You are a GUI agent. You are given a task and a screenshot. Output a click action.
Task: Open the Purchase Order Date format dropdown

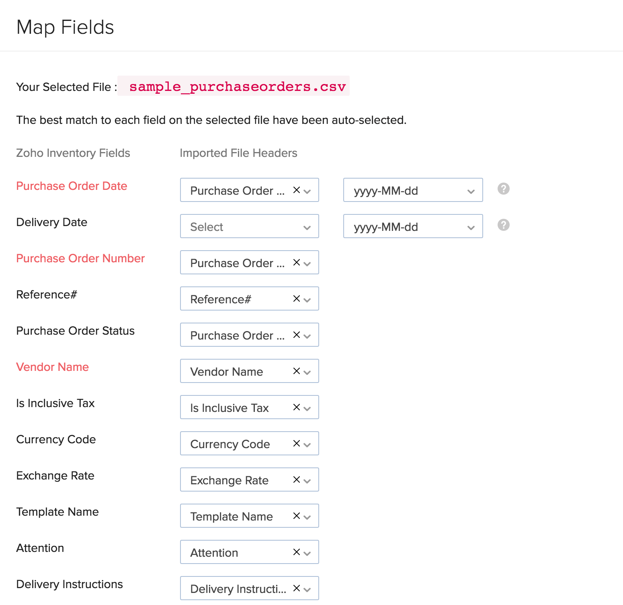tap(471, 190)
